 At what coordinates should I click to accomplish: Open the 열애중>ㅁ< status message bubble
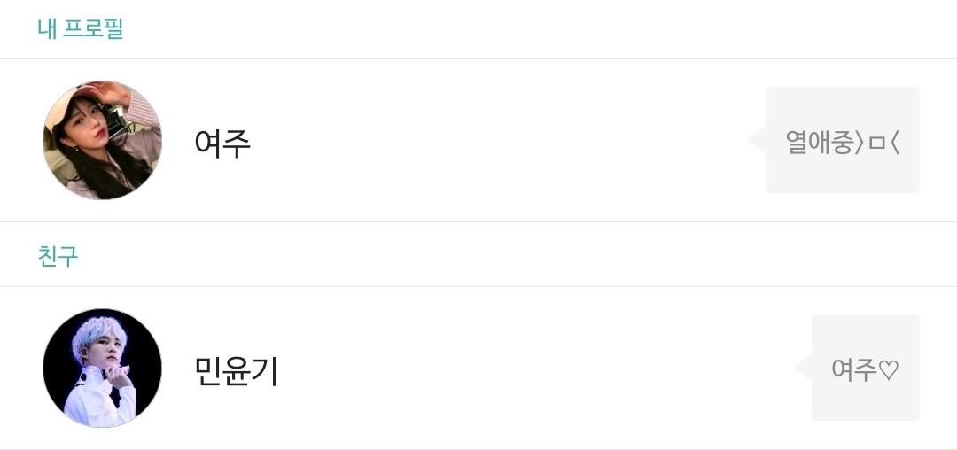[842, 140]
